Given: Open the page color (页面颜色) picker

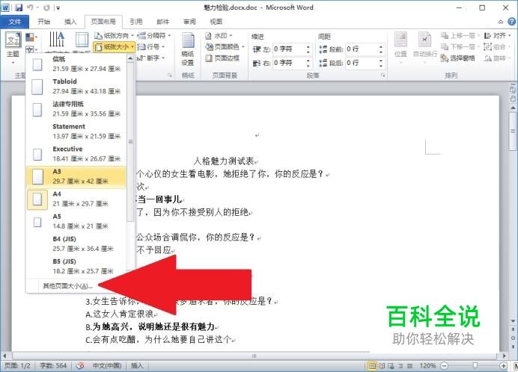Looking at the screenshot, I should (x=225, y=47).
